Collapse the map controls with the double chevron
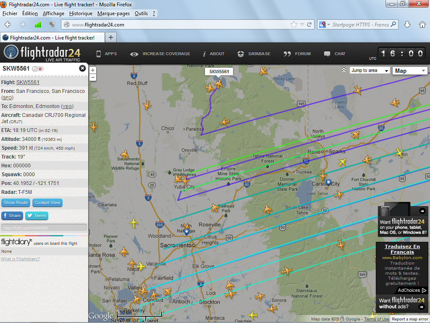This screenshot has width=430, height=323. tap(343, 70)
